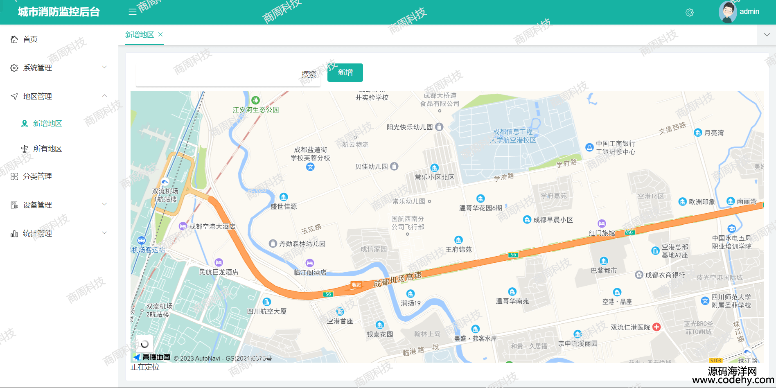Click the 双流仁港医院 hospital marker
Image resolution: width=776 pixels, height=388 pixels.
click(657, 327)
